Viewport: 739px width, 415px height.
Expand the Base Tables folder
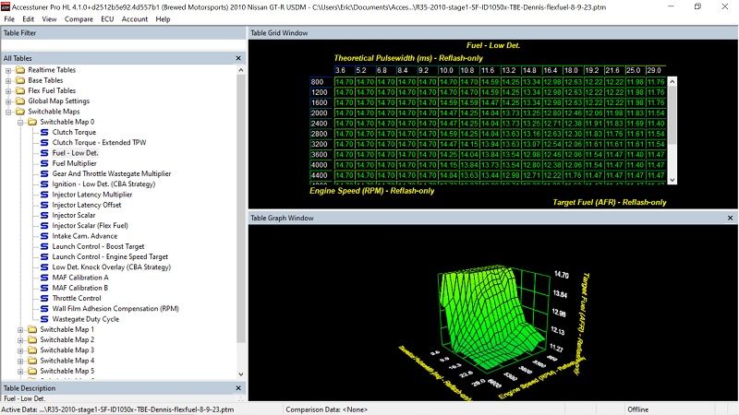coord(8,80)
